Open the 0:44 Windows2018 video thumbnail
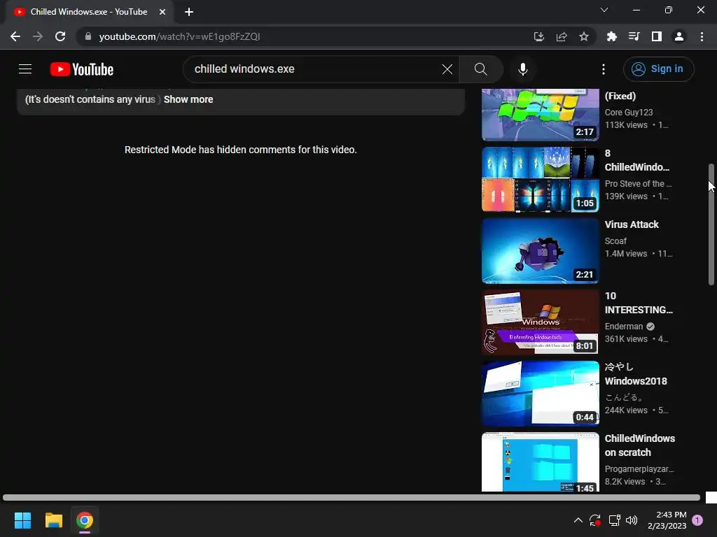717x537 pixels. pos(540,393)
